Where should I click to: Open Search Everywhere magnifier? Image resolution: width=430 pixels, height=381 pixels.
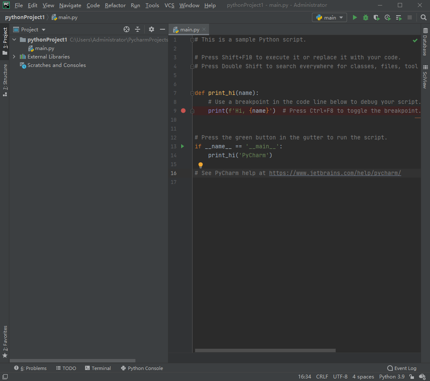(x=423, y=17)
